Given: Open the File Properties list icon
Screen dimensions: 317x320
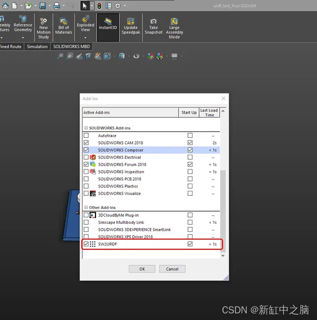Looking at the screenshot, I should tap(109, 6).
